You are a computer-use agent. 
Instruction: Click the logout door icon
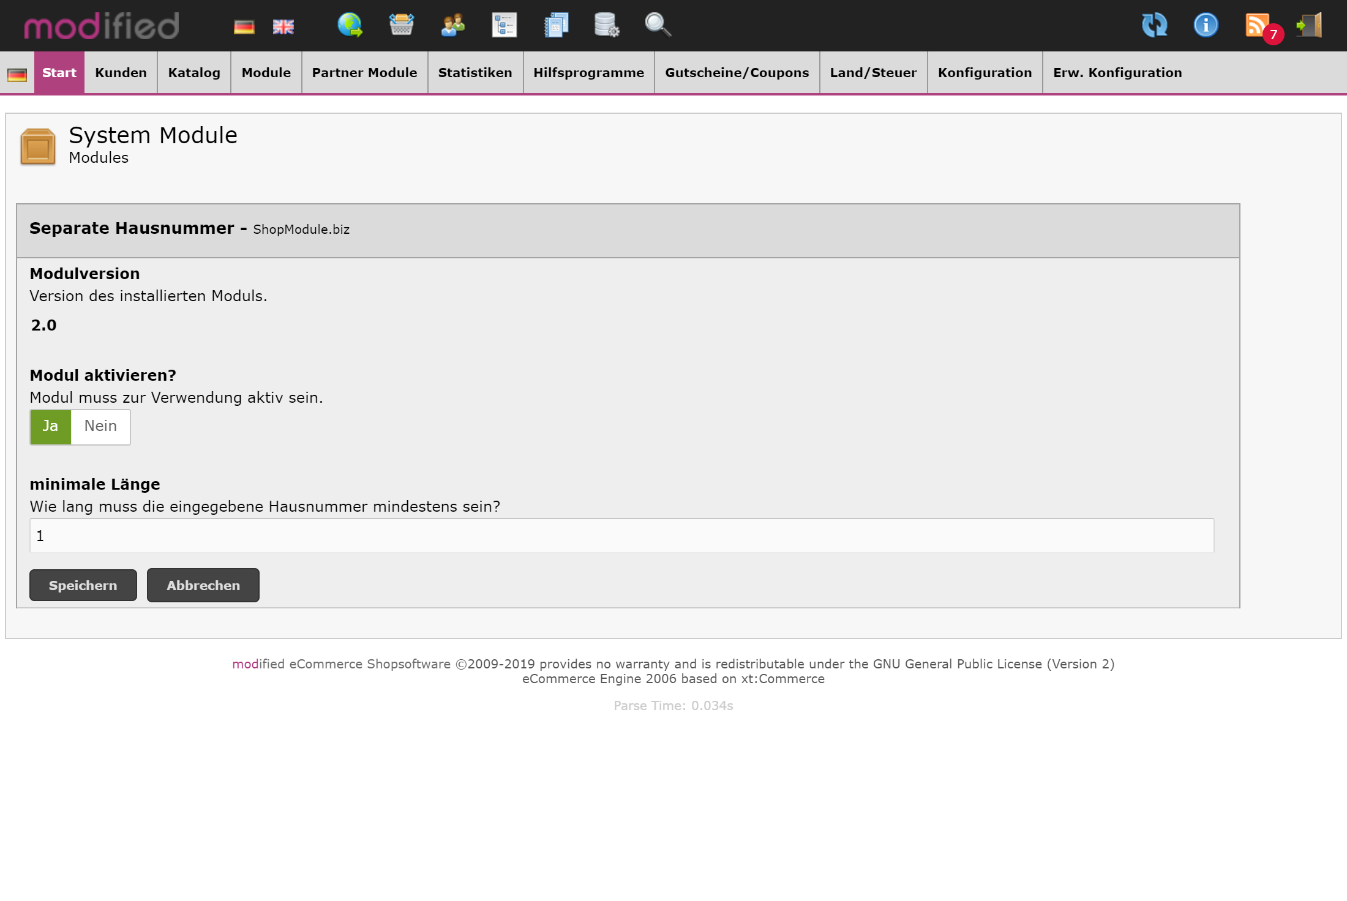[1310, 26]
